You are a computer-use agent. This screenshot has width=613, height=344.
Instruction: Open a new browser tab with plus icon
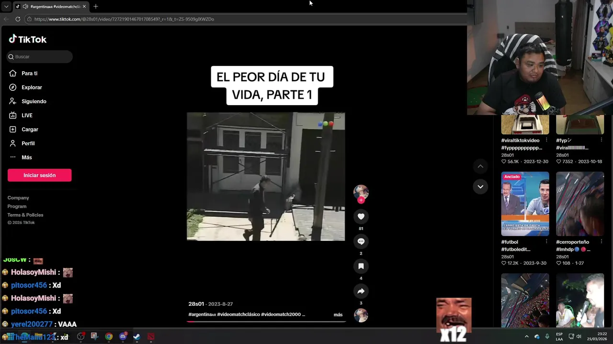96,6
